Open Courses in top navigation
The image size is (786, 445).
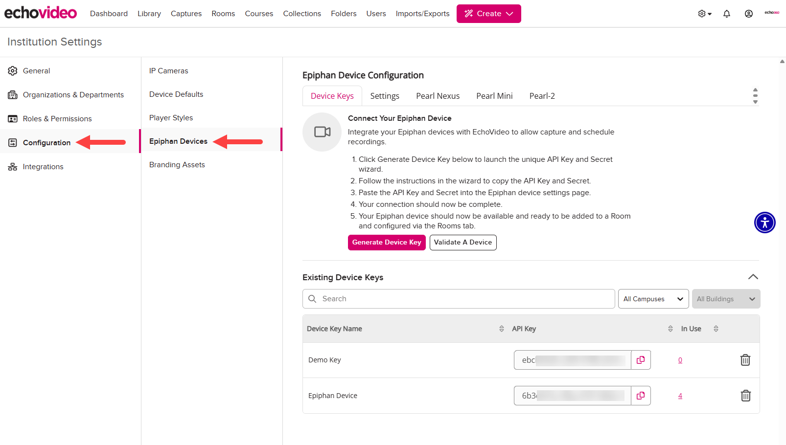pyautogui.click(x=259, y=14)
